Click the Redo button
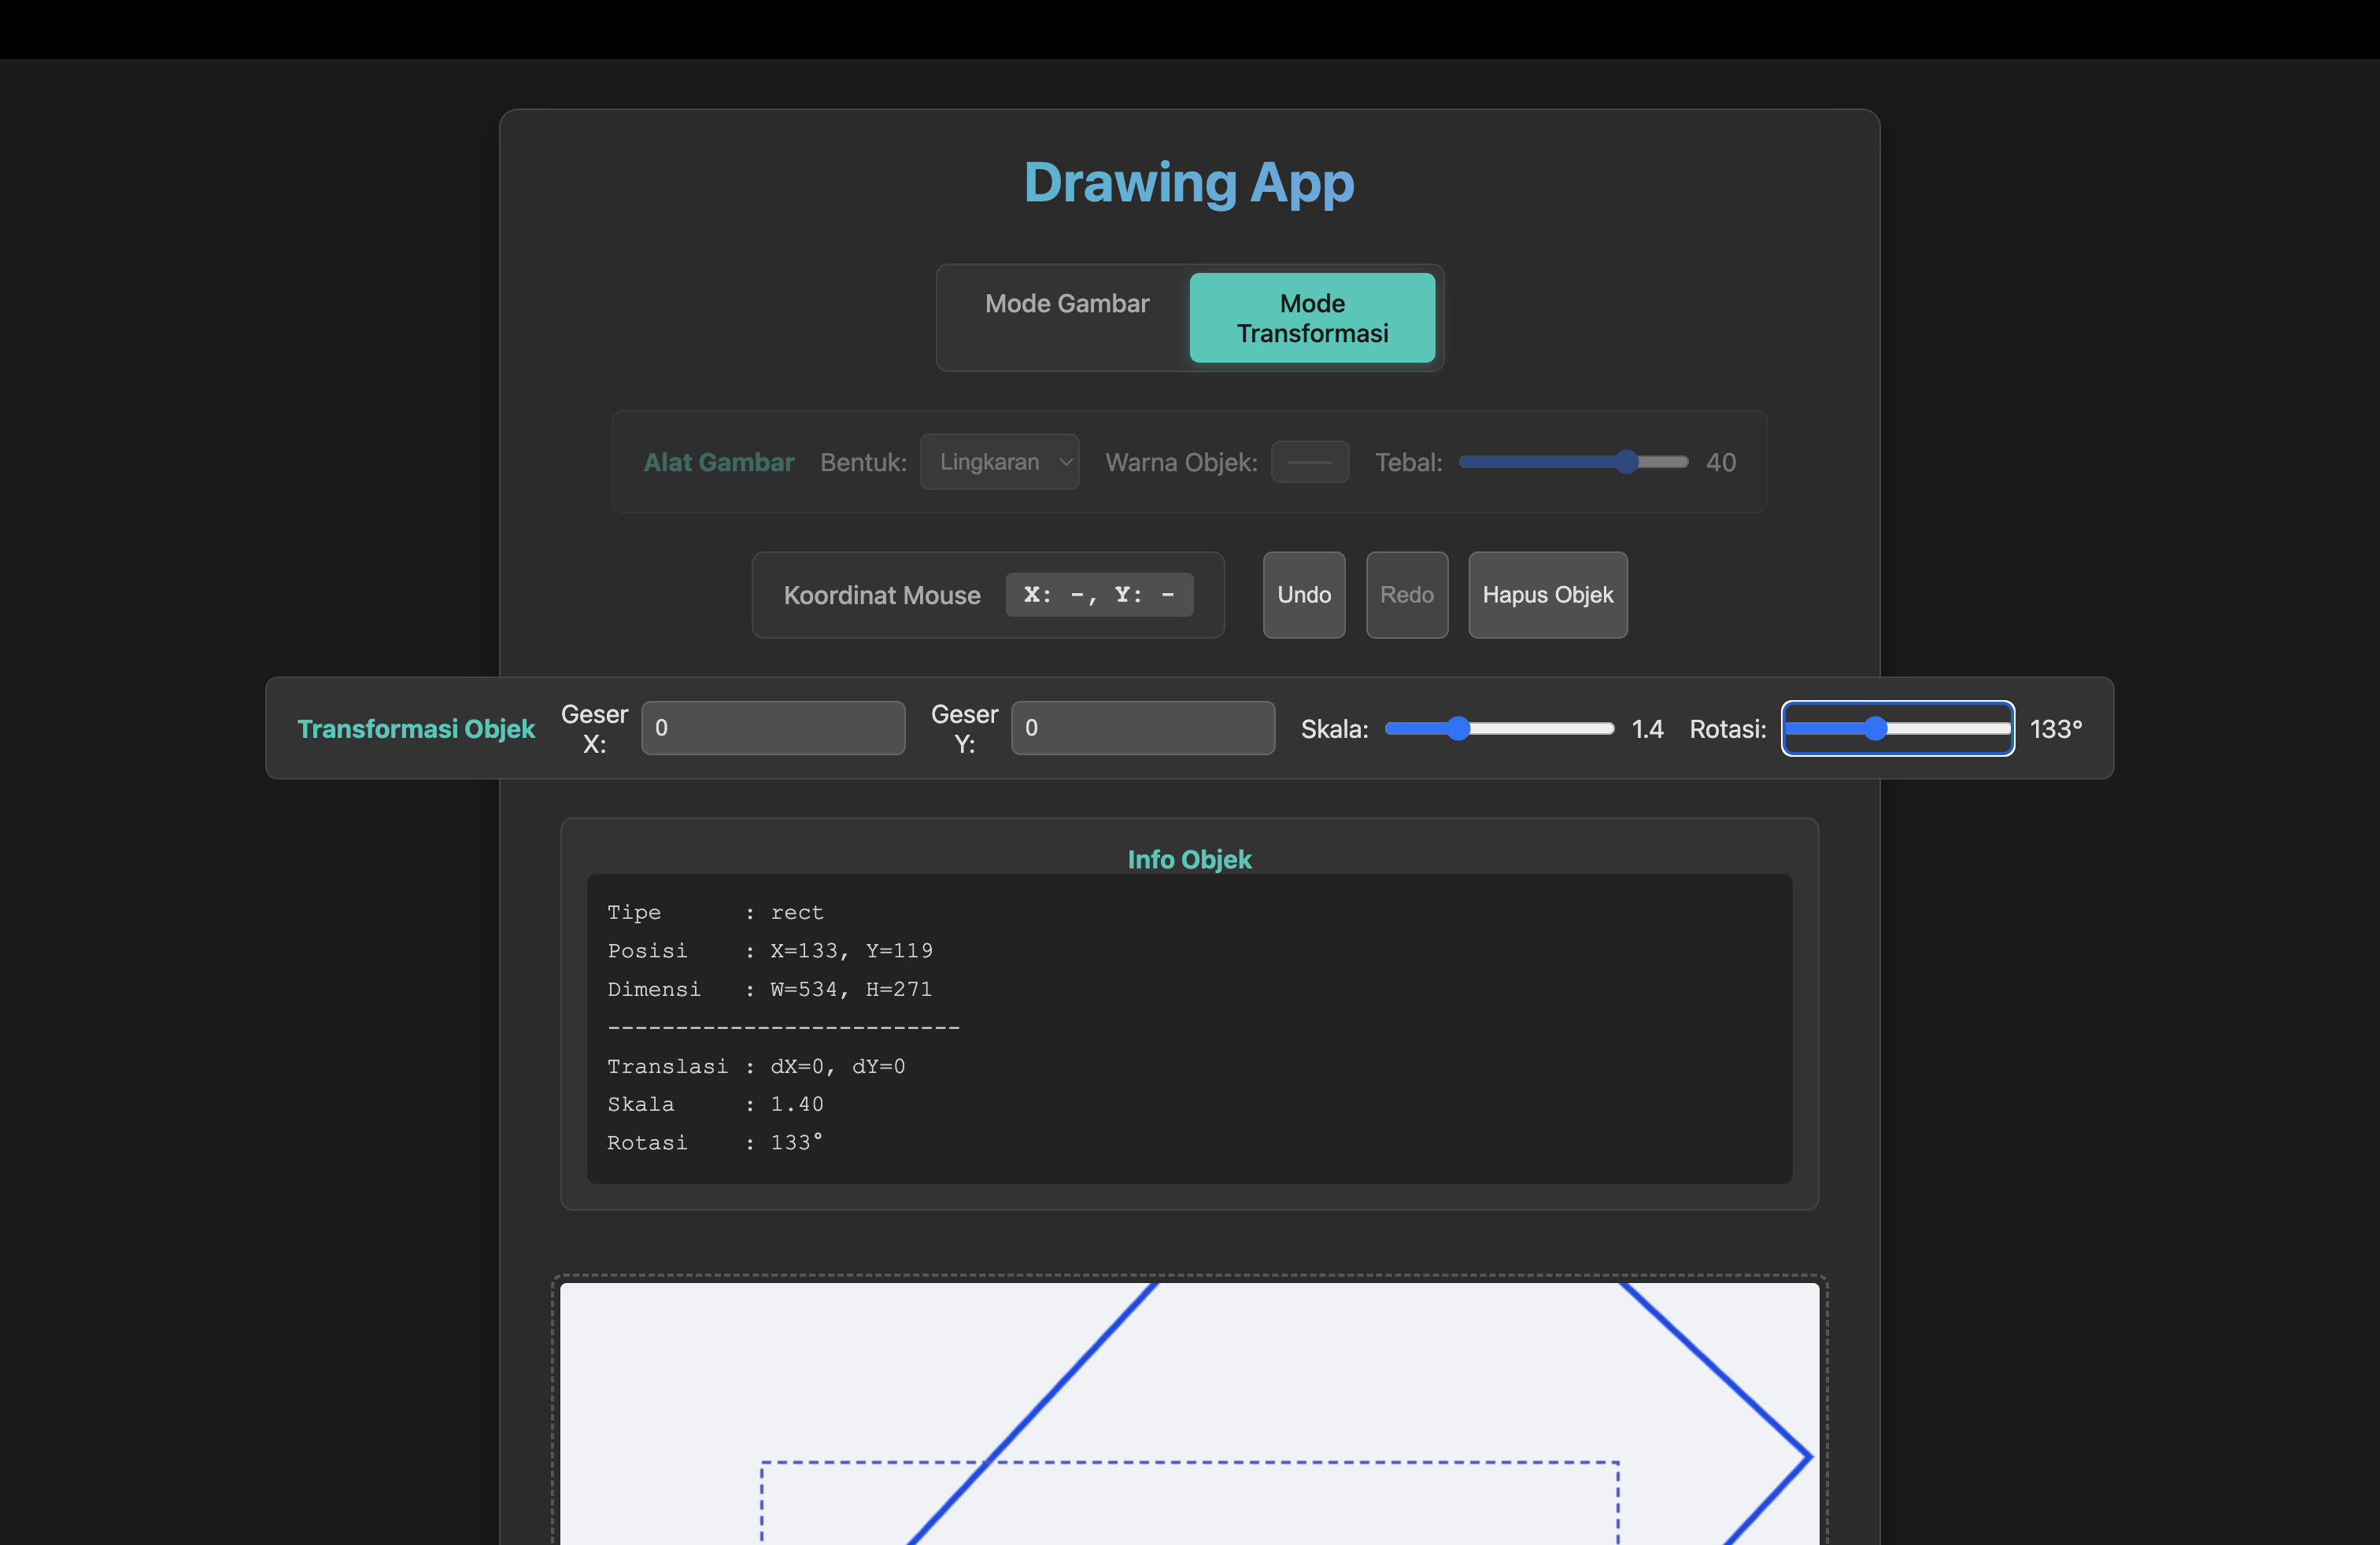The height and width of the screenshot is (1545, 2380). click(1407, 595)
